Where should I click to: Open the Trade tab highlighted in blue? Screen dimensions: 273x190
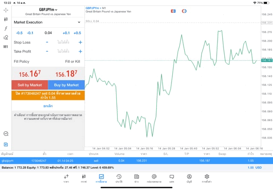click(101, 179)
